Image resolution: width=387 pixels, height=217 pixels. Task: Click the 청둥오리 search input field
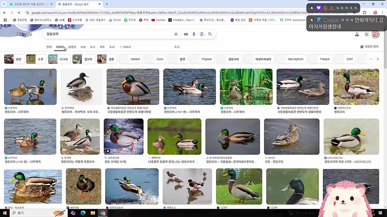point(109,34)
